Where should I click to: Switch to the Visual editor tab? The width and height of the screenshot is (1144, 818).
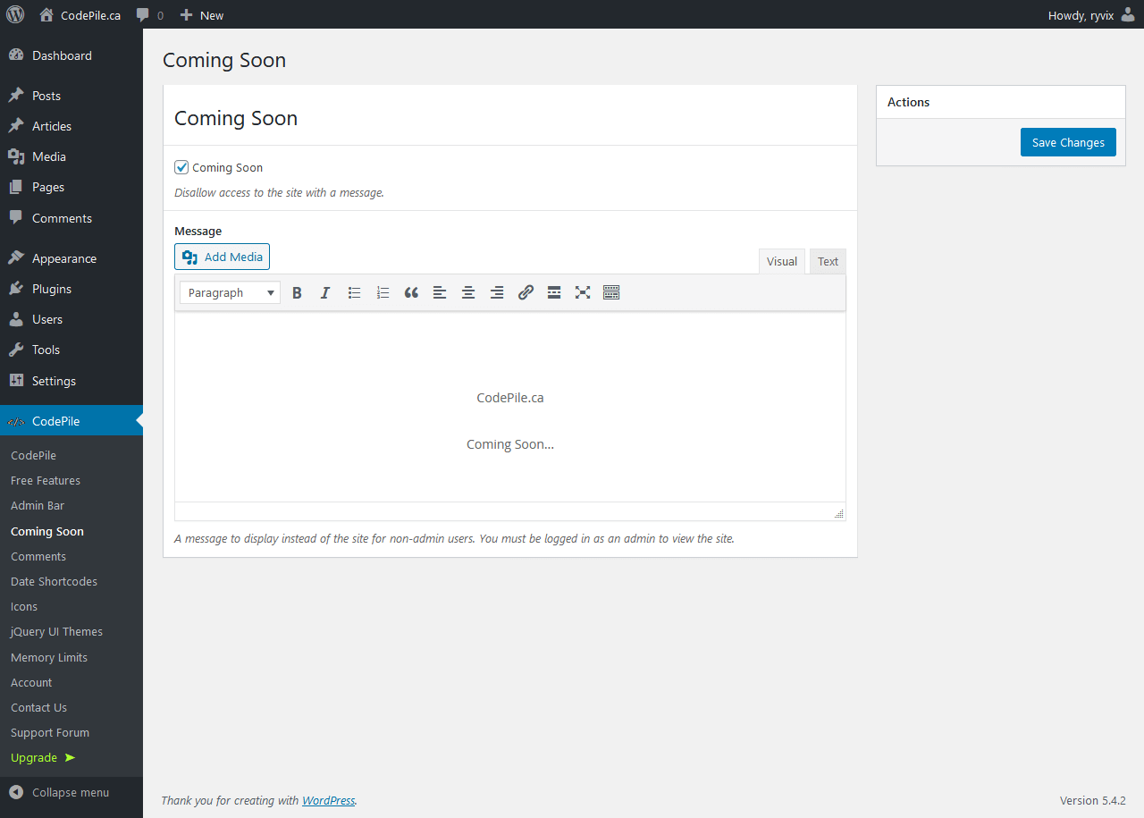click(782, 261)
